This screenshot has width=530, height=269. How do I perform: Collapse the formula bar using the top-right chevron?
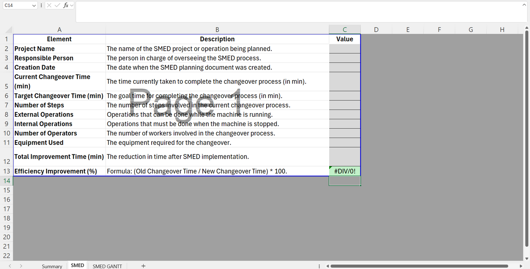click(524, 4)
